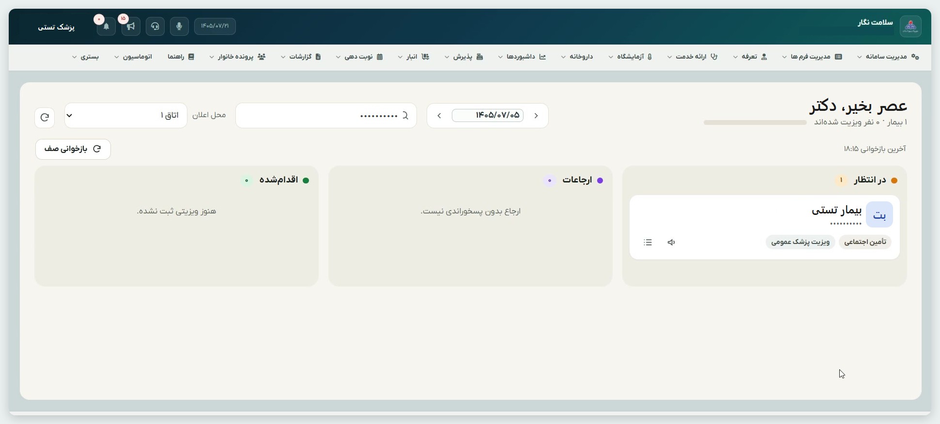This screenshot has width=940, height=424.
Task: Open the megaphone announcements icon
Action: tap(131, 26)
